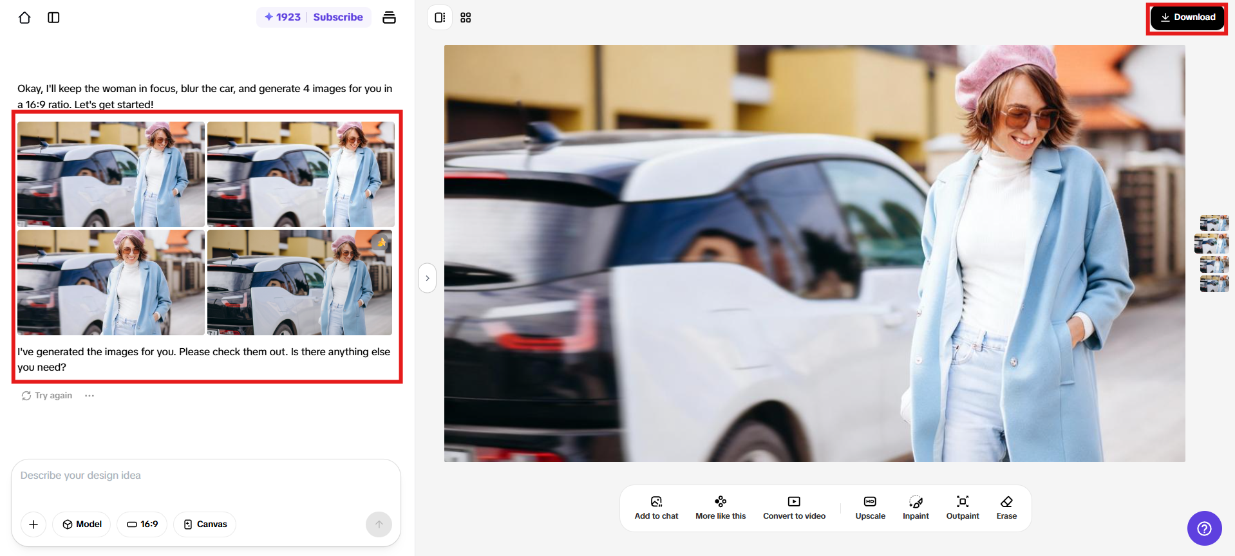Select Convert to video tool
Screen dimensions: 1235x556
[794, 508]
